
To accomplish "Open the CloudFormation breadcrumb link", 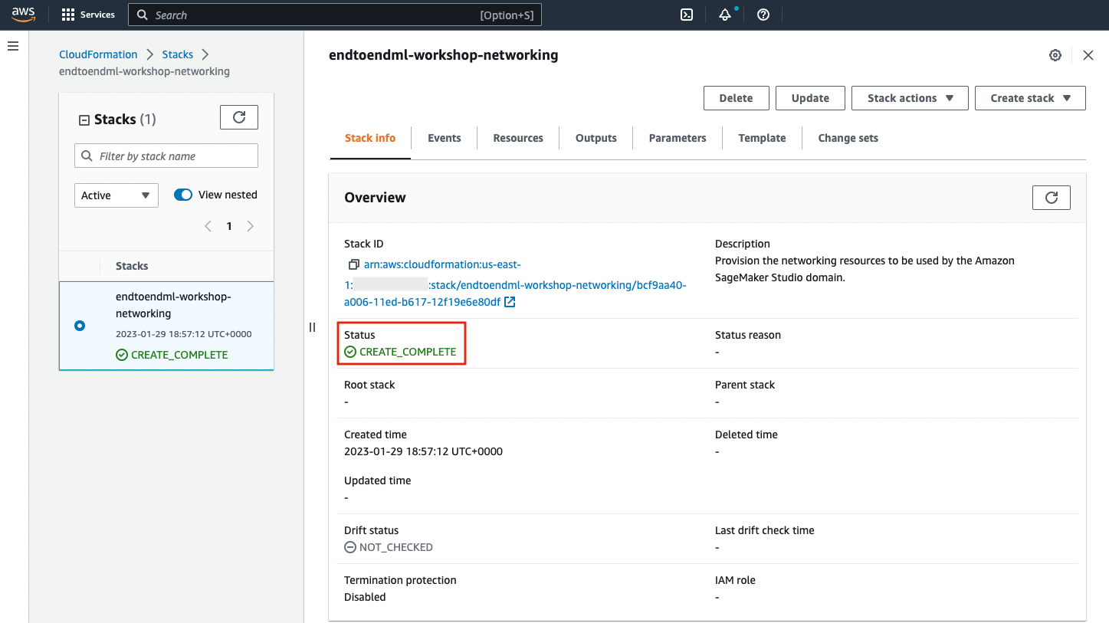I will click(98, 54).
